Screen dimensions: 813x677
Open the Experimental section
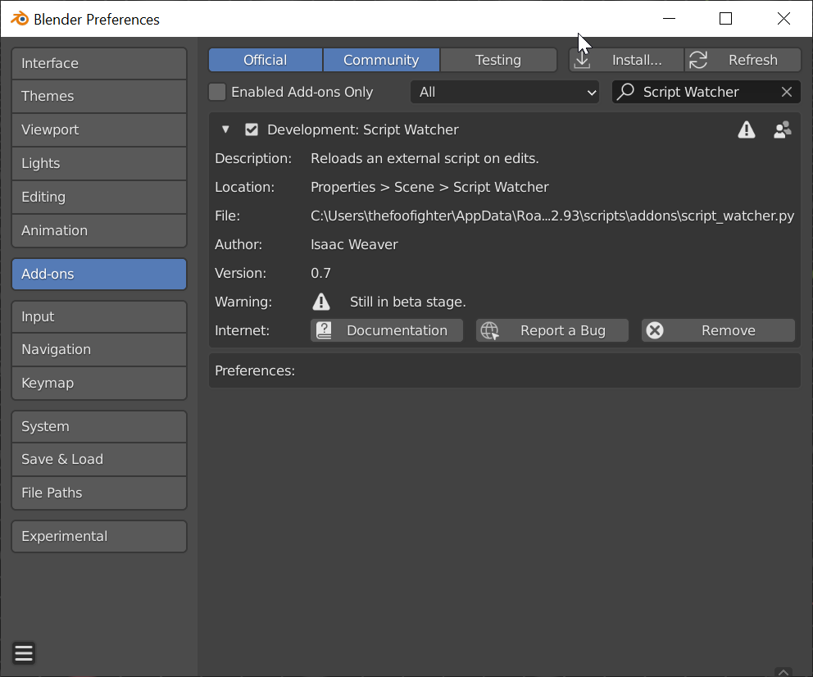point(99,537)
